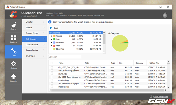Image resolution: width=176 pixels, height=105 pixels.
Task: Go Back to the previous screen
Action: pos(54,28)
